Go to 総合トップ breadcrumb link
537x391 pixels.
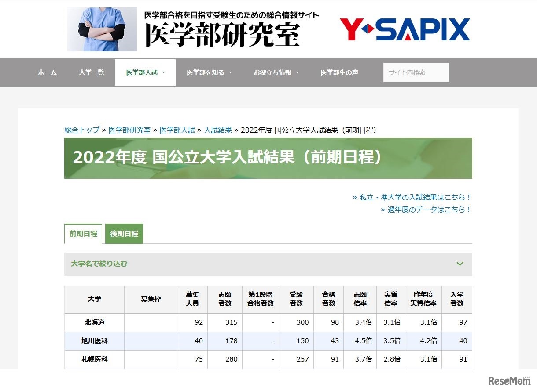click(x=82, y=130)
